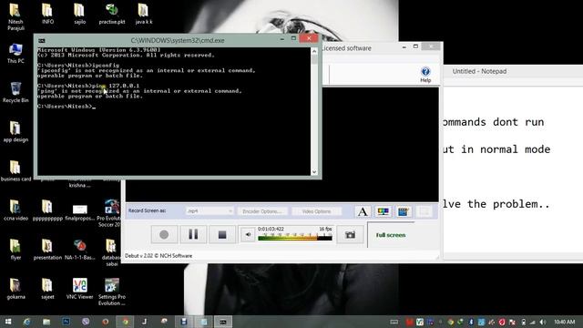
Task: Pause the Debut screen recording
Action: coord(193,235)
